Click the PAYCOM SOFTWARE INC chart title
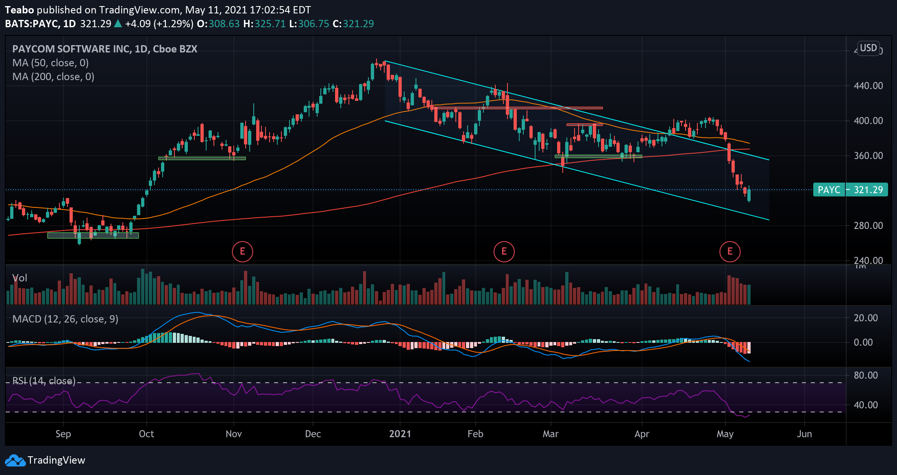 (105, 49)
